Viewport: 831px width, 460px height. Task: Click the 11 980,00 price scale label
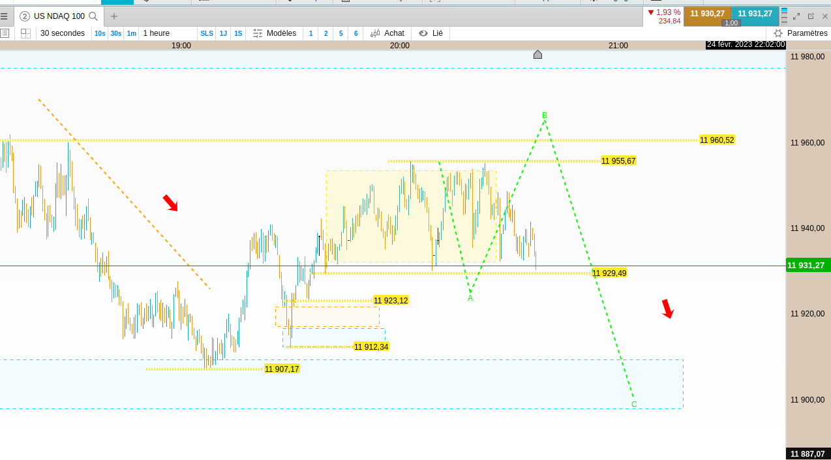point(808,57)
